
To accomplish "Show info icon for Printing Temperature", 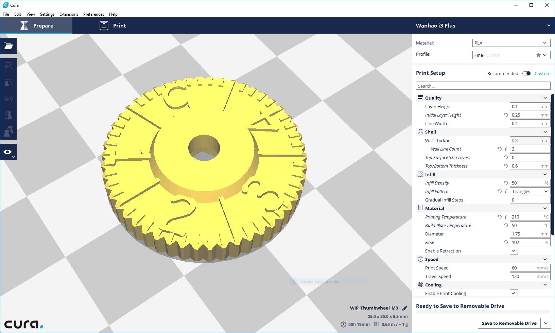I will 506,217.
